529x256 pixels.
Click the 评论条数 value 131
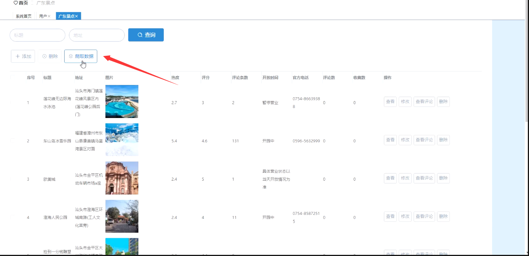(x=236, y=141)
